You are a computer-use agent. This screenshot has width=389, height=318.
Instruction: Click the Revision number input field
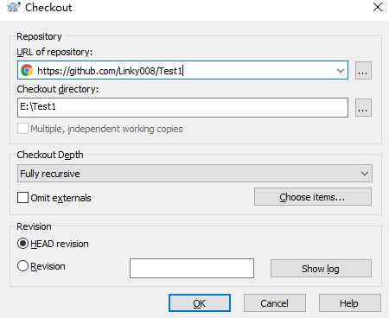pyautogui.click(x=192, y=268)
